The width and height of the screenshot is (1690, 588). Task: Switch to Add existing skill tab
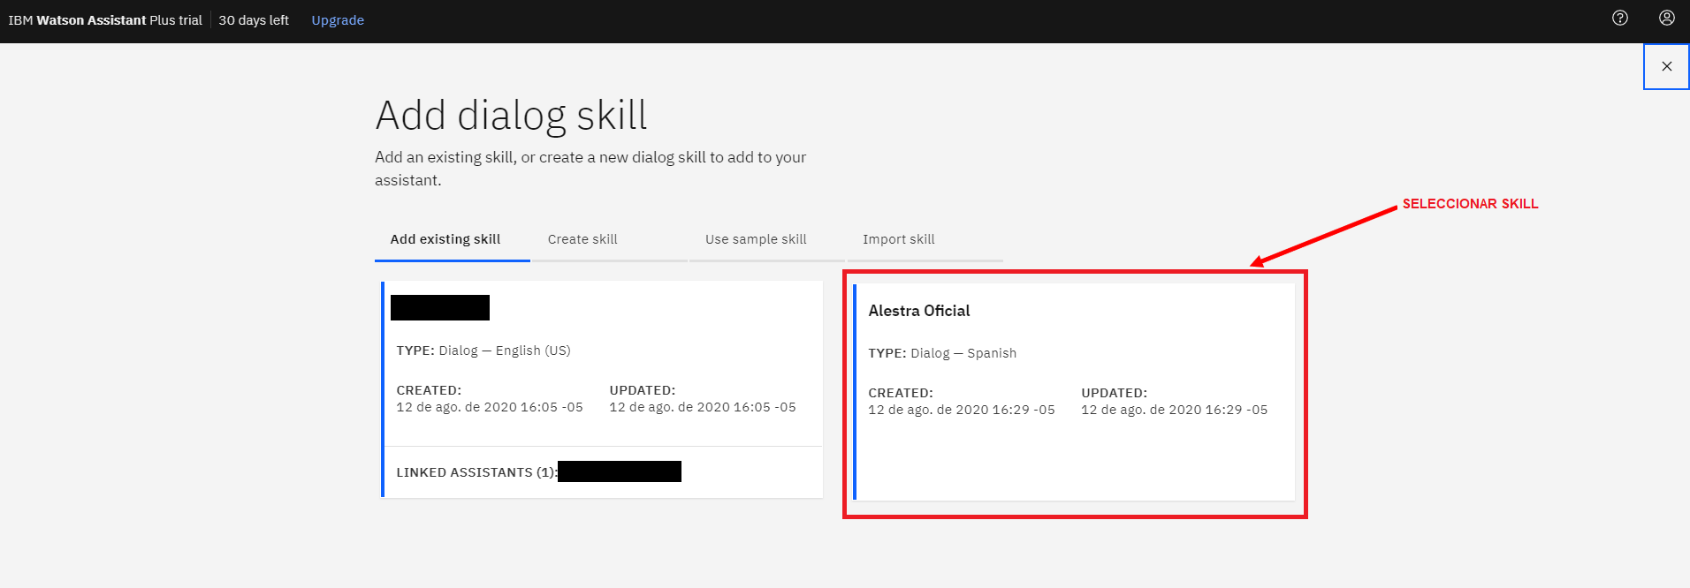pos(452,240)
